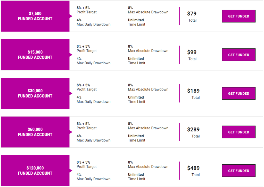Select the $30,000 Funded Account banner
264x187 pixels.
coord(35,93)
